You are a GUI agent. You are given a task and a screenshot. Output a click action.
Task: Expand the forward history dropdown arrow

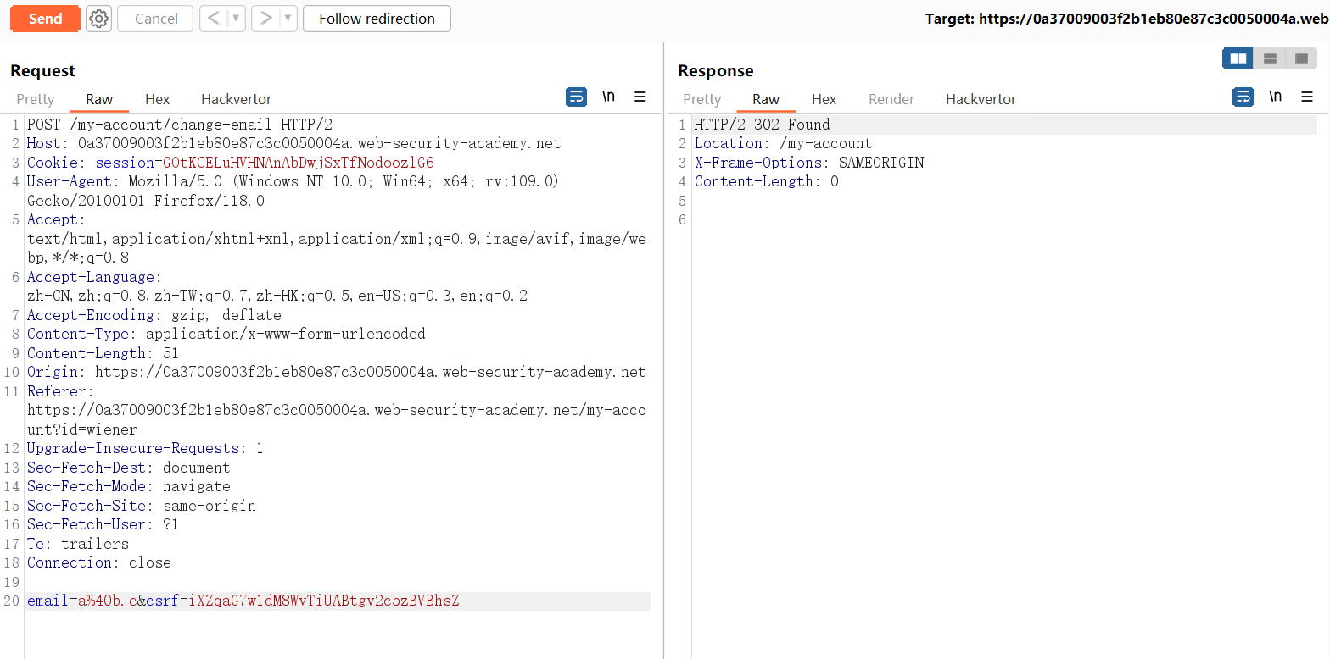tap(288, 19)
